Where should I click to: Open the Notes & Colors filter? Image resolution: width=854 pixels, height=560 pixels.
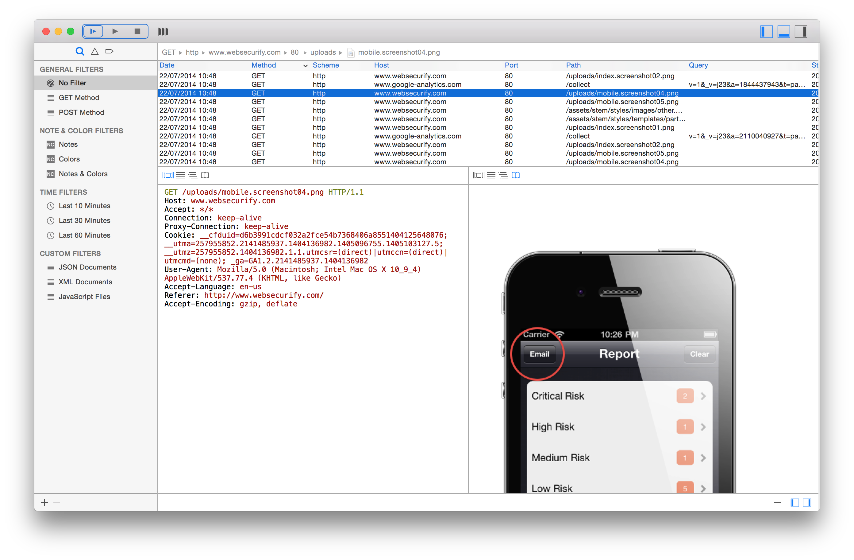click(83, 173)
